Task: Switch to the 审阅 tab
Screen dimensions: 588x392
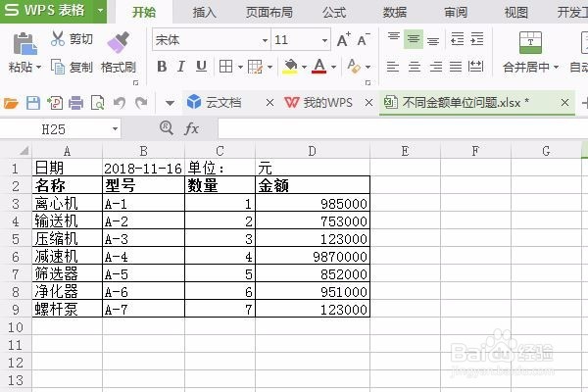Action: 456,13
